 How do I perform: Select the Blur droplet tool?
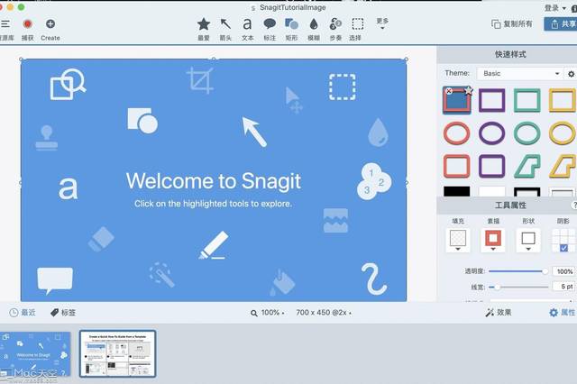[314, 29]
